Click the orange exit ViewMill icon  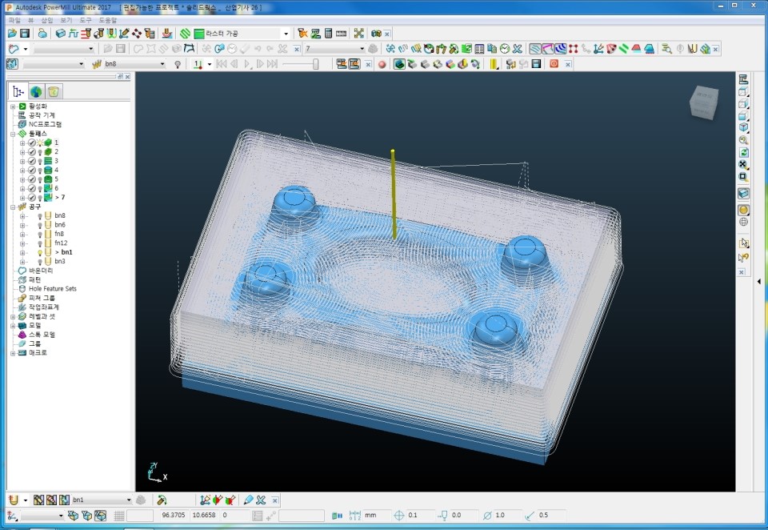554,64
